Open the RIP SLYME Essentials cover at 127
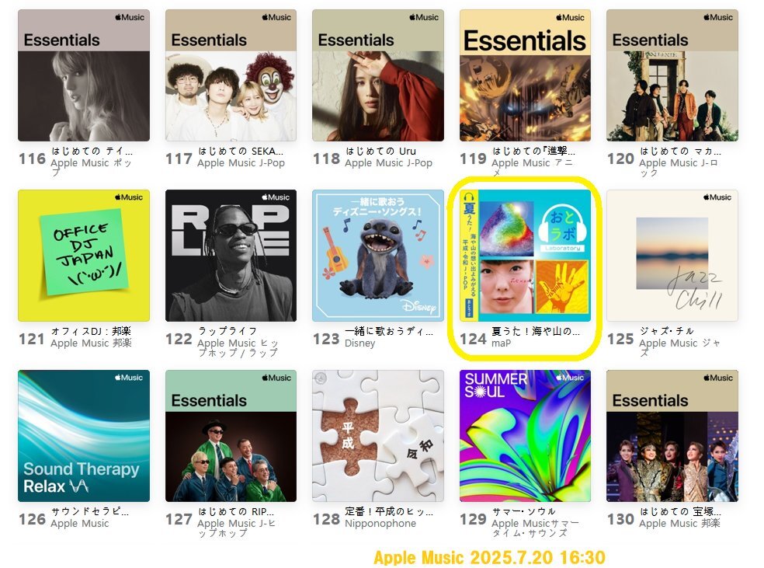The height and width of the screenshot is (568, 764). [x=231, y=436]
